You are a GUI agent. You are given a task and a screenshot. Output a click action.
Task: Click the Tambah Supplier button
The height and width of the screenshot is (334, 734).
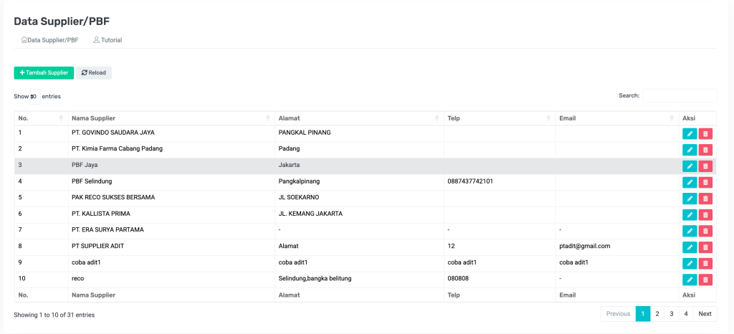44,72
